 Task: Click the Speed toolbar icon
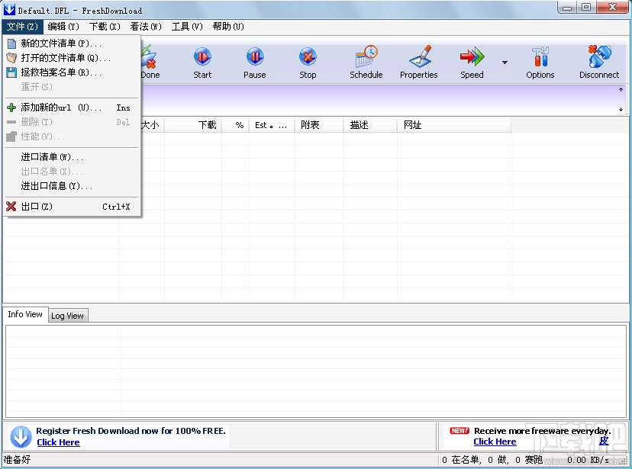point(471,63)
